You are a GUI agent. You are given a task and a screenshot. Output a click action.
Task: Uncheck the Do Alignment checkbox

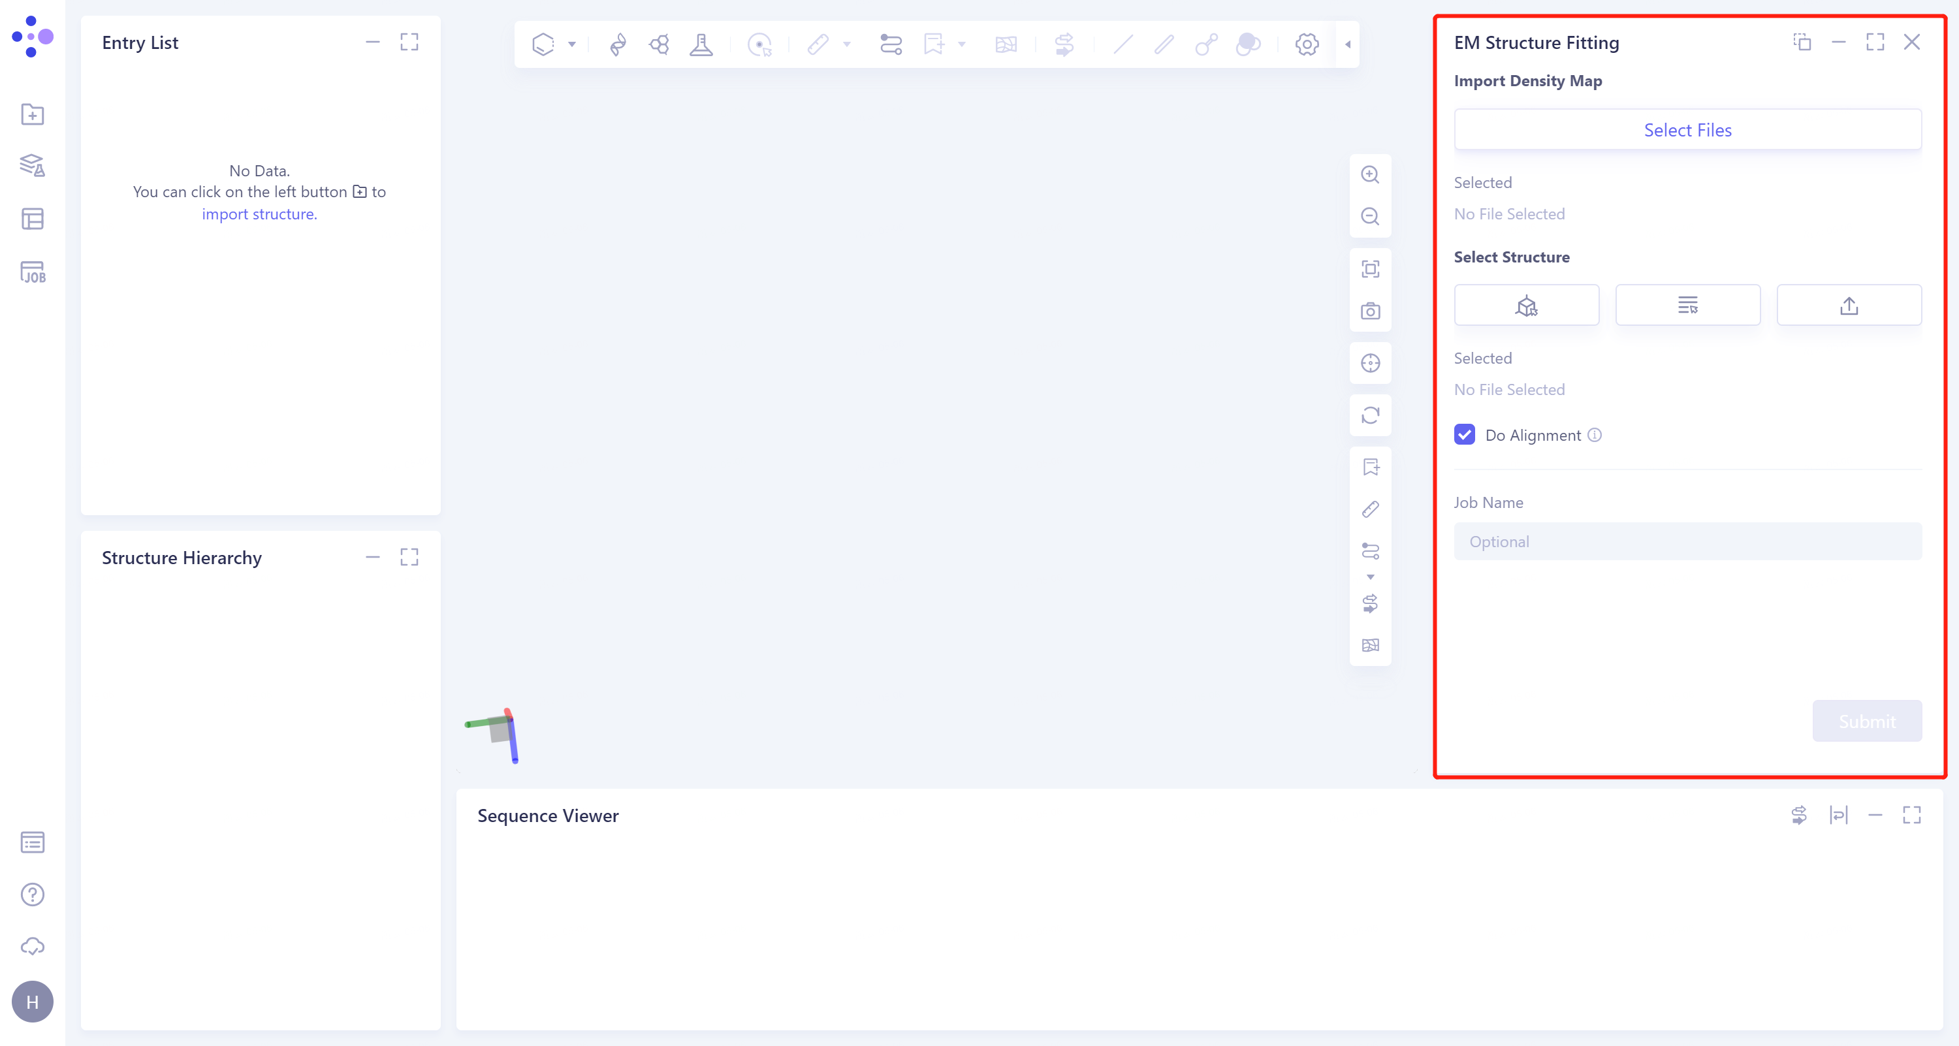pos(1464,434)
